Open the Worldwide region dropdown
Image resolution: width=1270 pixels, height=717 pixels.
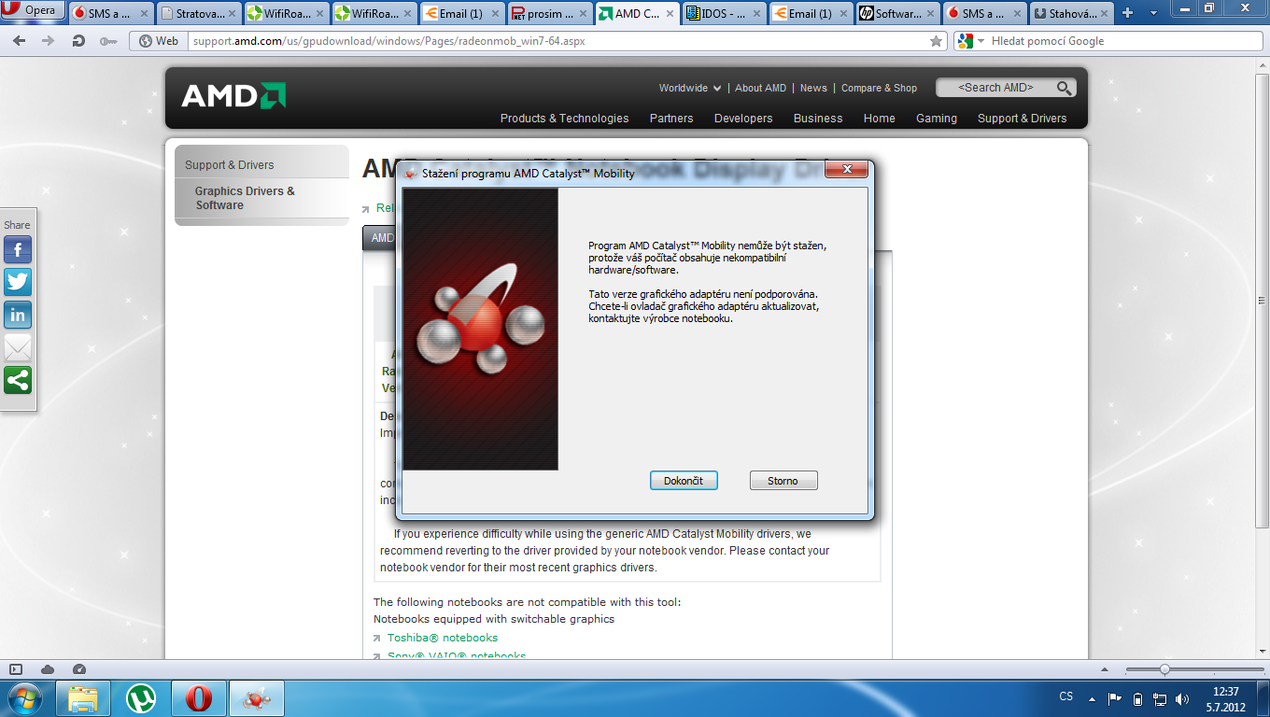pos(690,88)
